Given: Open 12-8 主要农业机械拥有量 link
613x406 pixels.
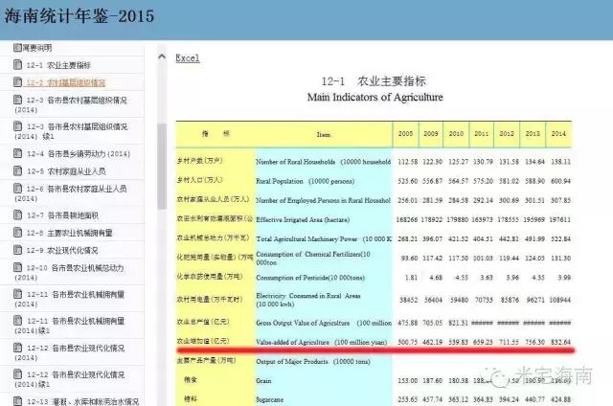Looking at the screenshot, I should tap(69, 234).
